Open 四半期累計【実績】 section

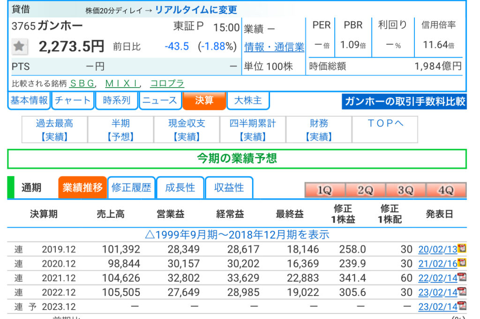[253, 130]
